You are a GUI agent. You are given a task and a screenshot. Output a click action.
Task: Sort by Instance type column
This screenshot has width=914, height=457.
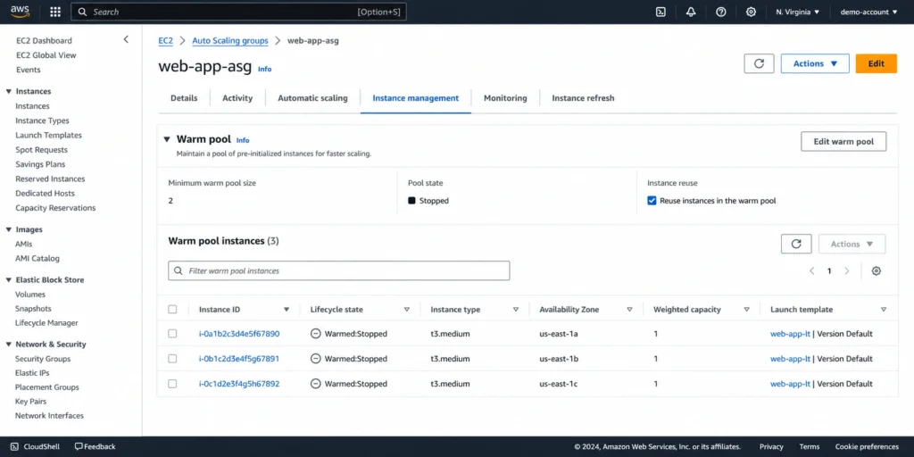pyautogui.click(x=516, y=310)
